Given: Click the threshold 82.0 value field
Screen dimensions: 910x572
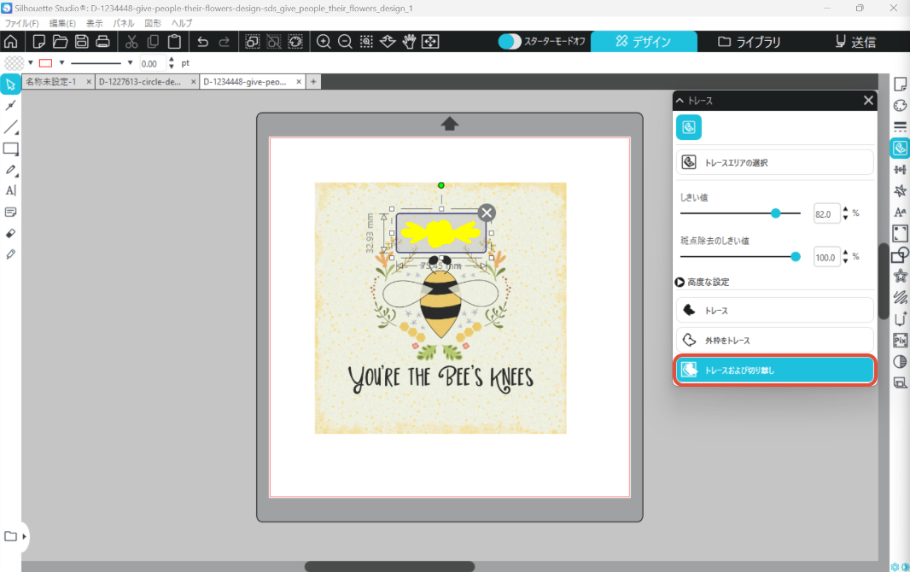Looking at the screenshot, I should tap(825, 214).
